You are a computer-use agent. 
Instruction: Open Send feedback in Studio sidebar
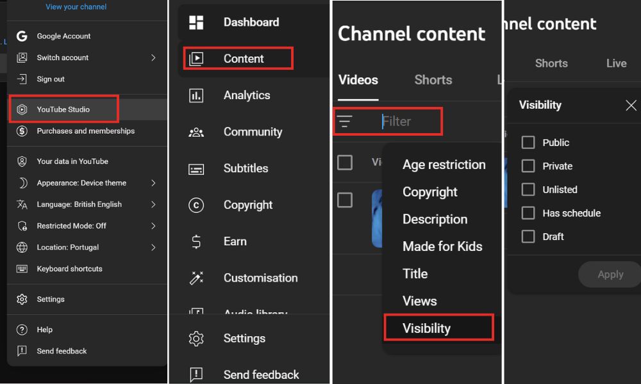262,374
